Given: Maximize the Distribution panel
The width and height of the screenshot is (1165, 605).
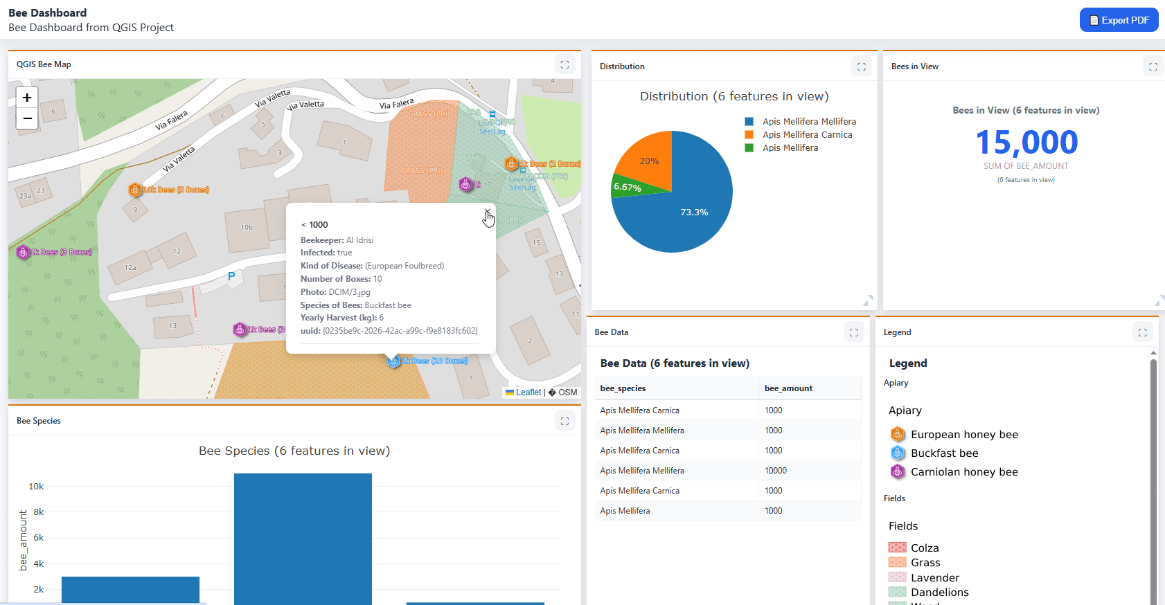Looking at the screenshot, I should coord(861,66).
